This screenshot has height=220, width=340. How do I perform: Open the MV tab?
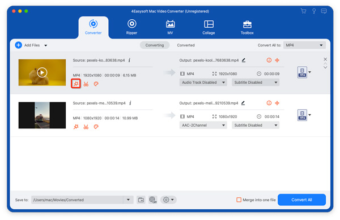(x=170, y=27)
